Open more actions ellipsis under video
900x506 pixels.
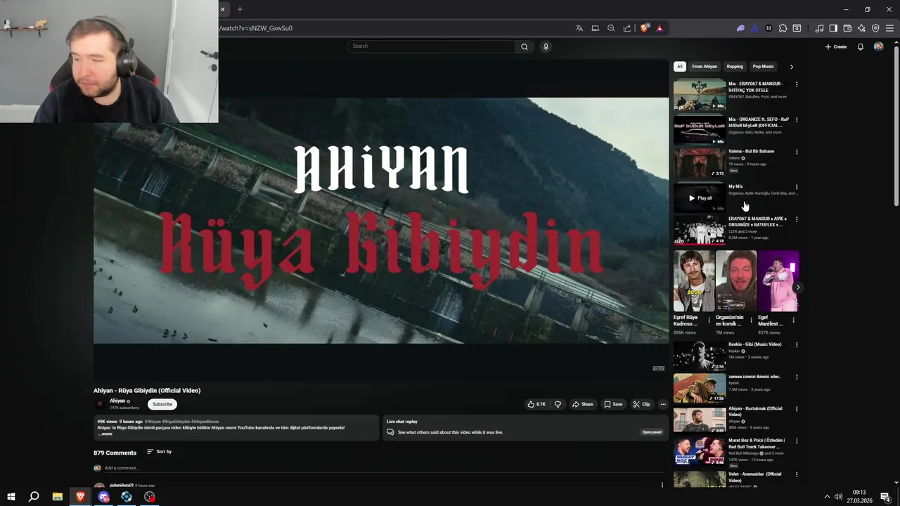pyautogui.click(x=663, y=404)
